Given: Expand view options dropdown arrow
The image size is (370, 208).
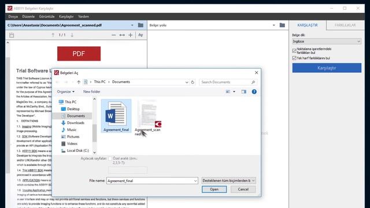Looking at the screenshot, I should pos(234,91).
